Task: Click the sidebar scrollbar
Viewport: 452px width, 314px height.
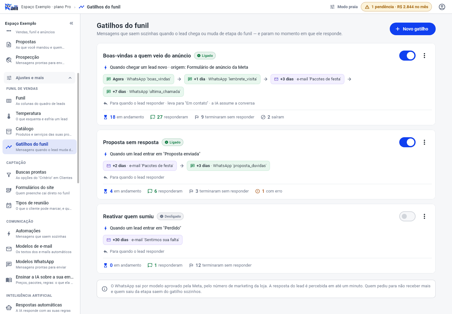Action: pyautogui.click(x=78, y=128)
